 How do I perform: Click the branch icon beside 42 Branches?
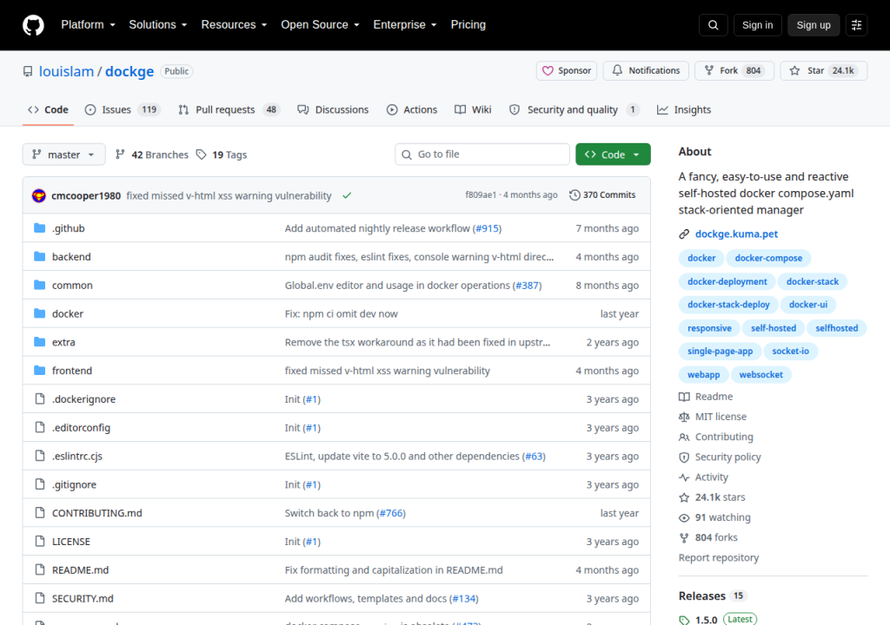coord(120,155)
